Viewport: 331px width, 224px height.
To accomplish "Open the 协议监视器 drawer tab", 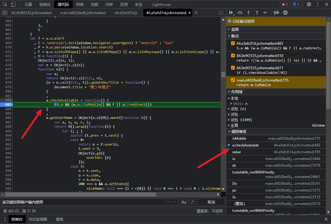I will (38, 219).
